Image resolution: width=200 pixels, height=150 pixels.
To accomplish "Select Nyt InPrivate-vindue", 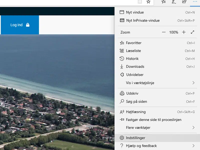I will click(x=143, y=20).
